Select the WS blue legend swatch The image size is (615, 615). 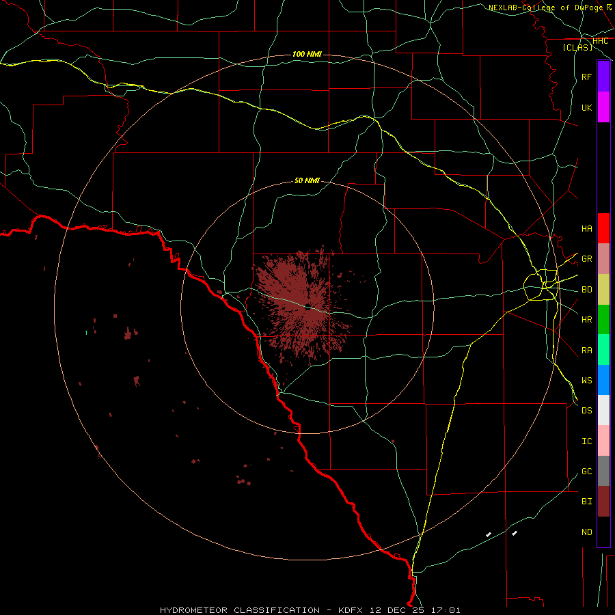point(603,380)
